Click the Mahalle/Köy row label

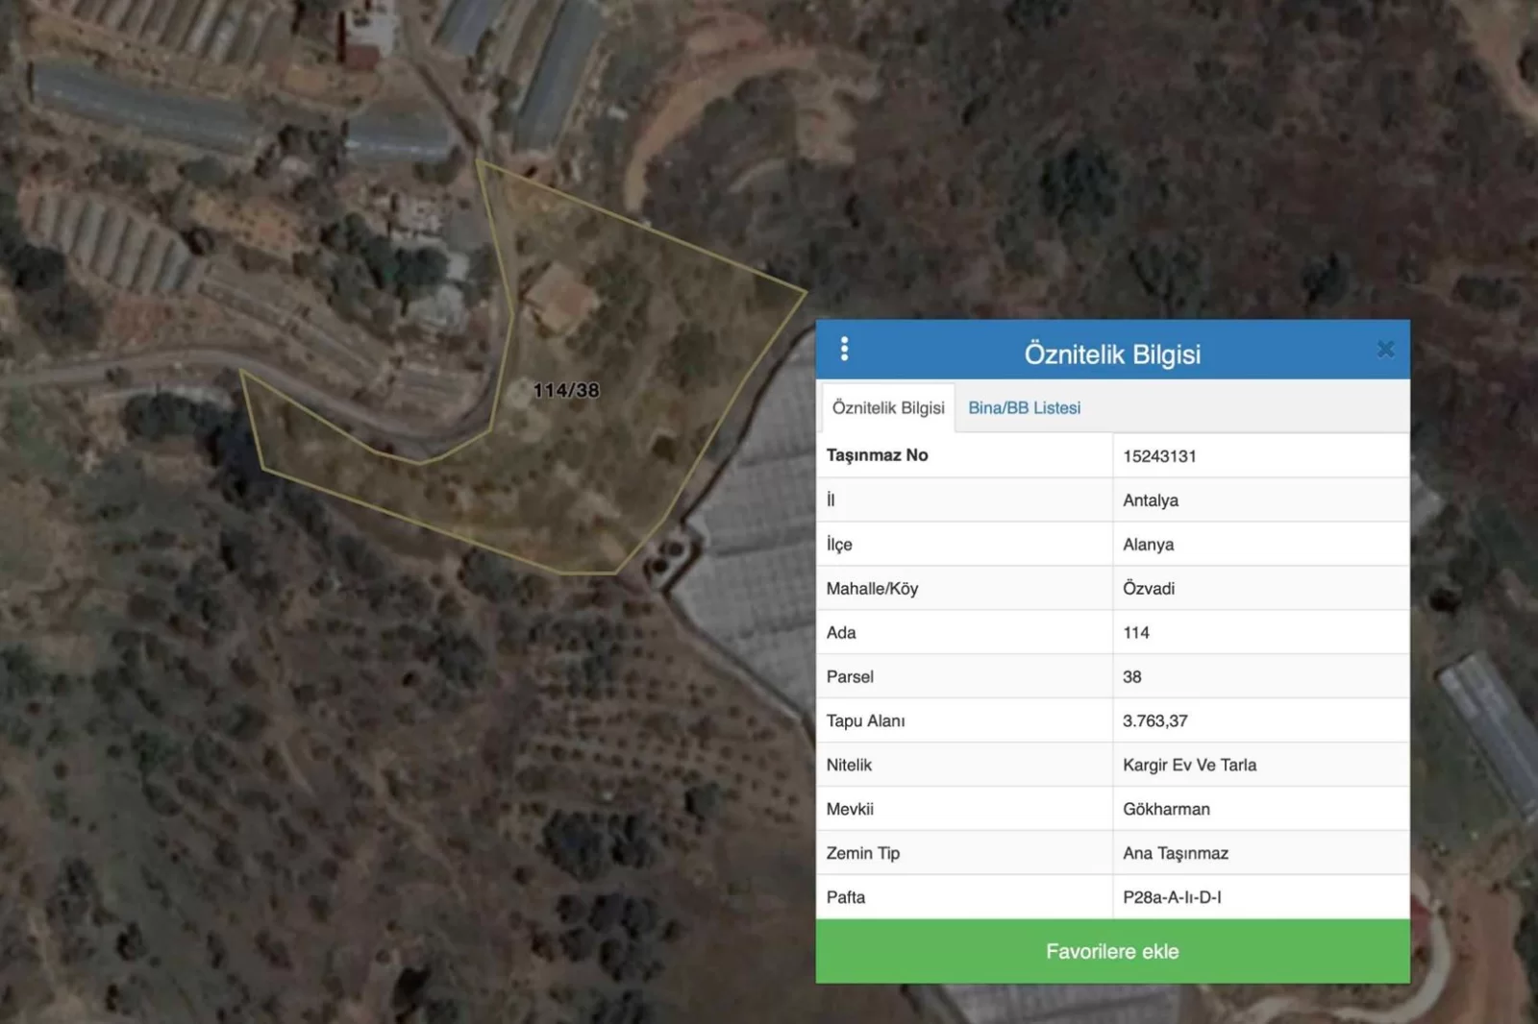click(x=872, y=589)
